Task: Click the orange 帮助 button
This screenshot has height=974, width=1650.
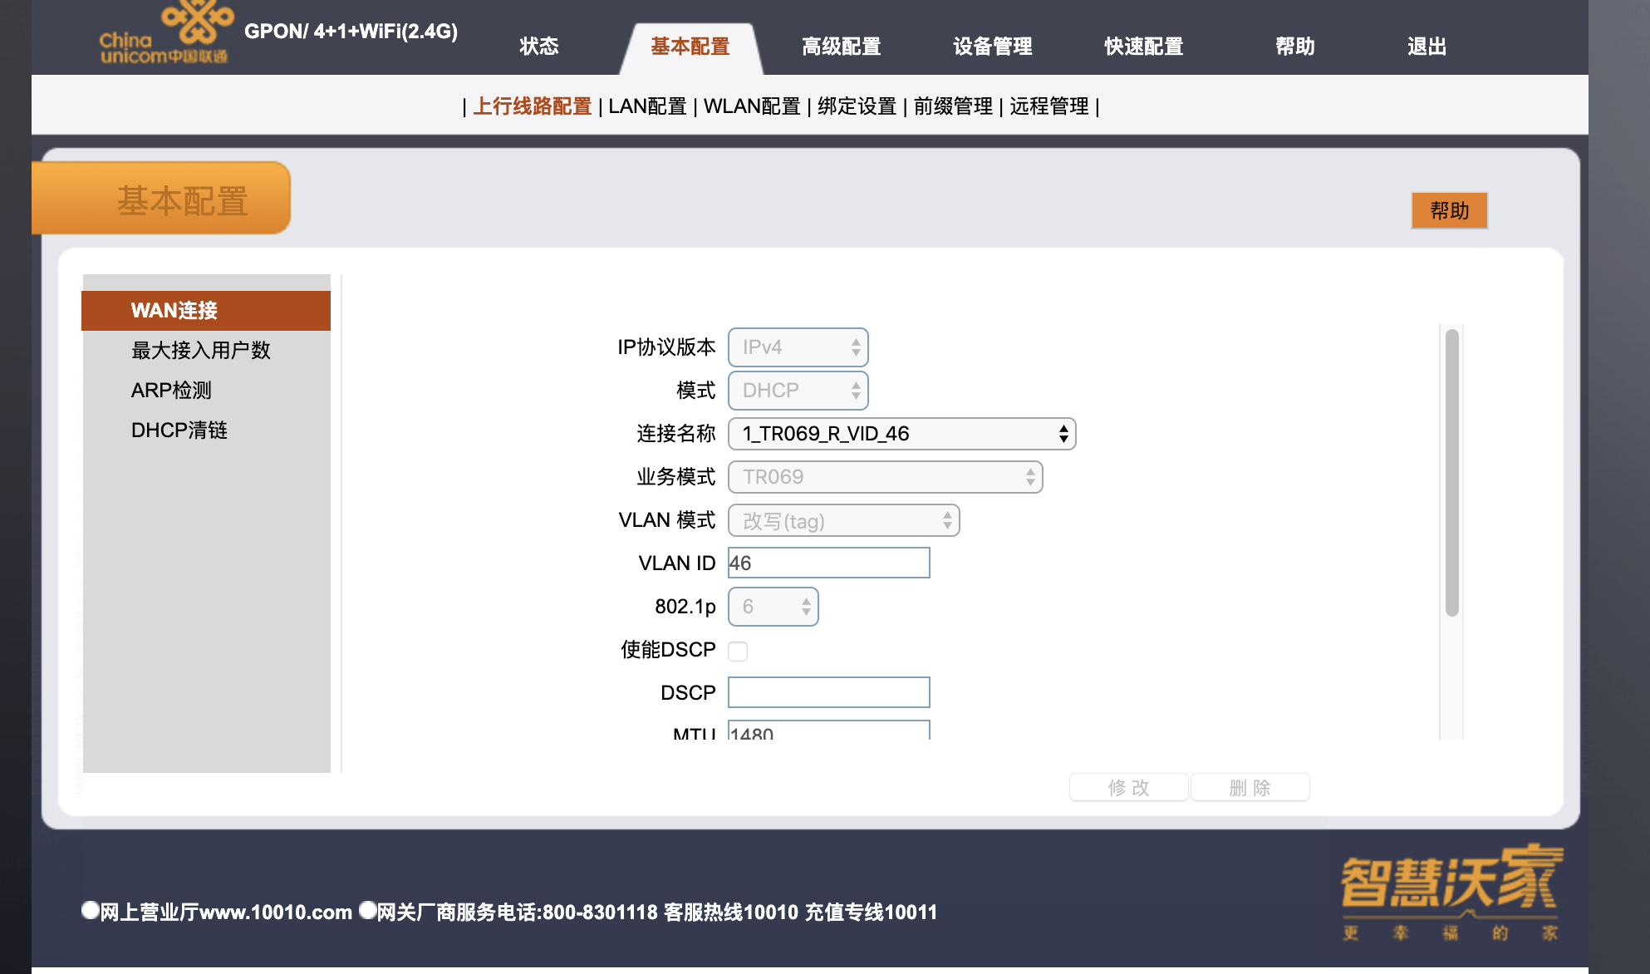Action: pyautogui.click(x=1450, y=211)
